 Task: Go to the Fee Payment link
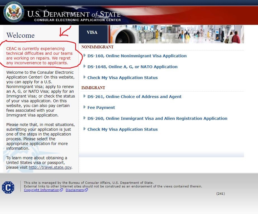tap(101, 108)
